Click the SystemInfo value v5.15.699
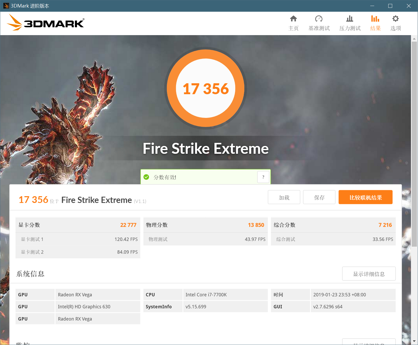 [x=196, y=307]
